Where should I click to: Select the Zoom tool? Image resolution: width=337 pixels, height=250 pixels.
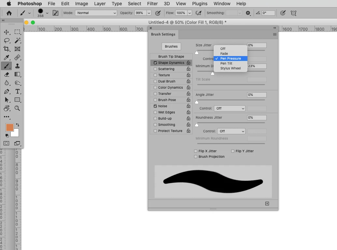pos(17,108)
